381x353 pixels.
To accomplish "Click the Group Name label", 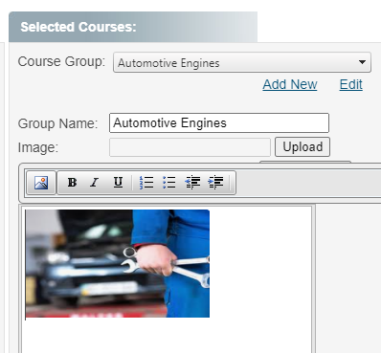I will (57, 123).
